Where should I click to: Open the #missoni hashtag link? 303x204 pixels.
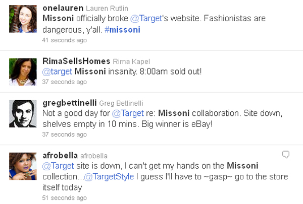[x=123, y=29]
